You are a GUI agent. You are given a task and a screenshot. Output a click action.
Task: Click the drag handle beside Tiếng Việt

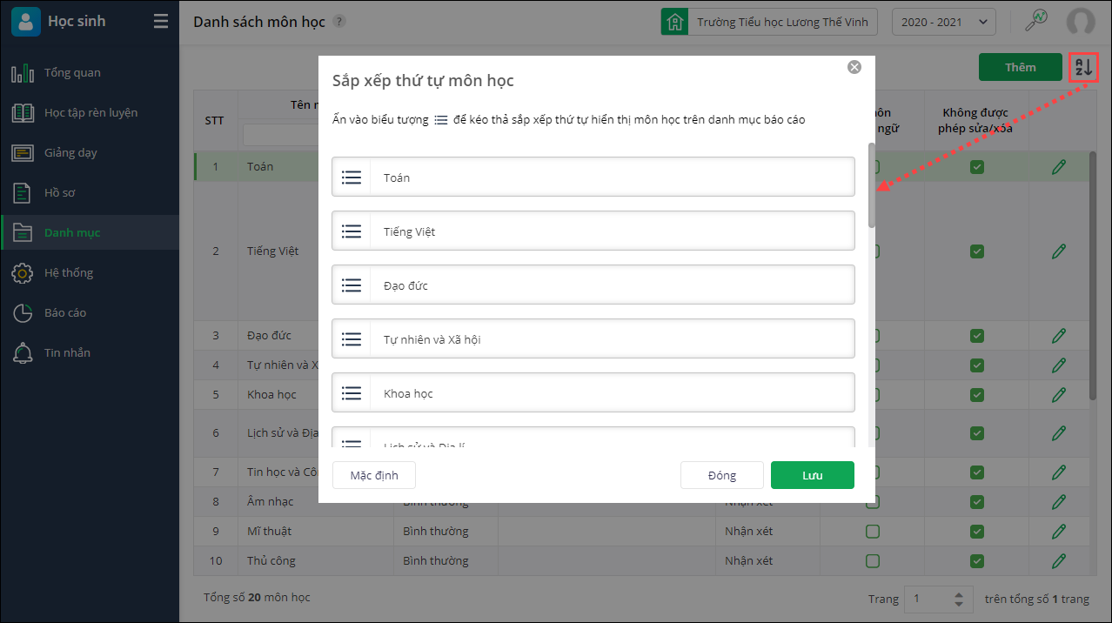pos(352,231)
